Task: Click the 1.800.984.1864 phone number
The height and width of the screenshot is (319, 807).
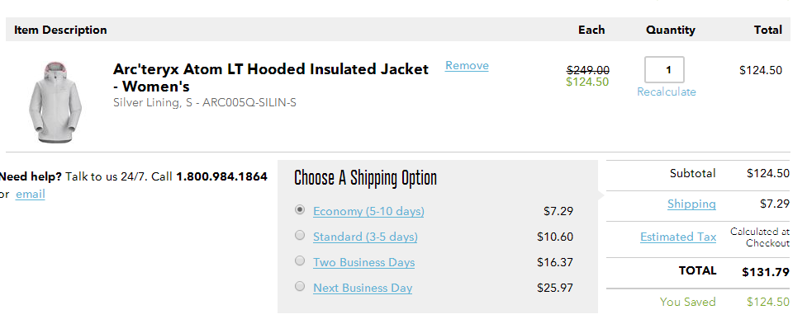Action: tap(222, 176)
